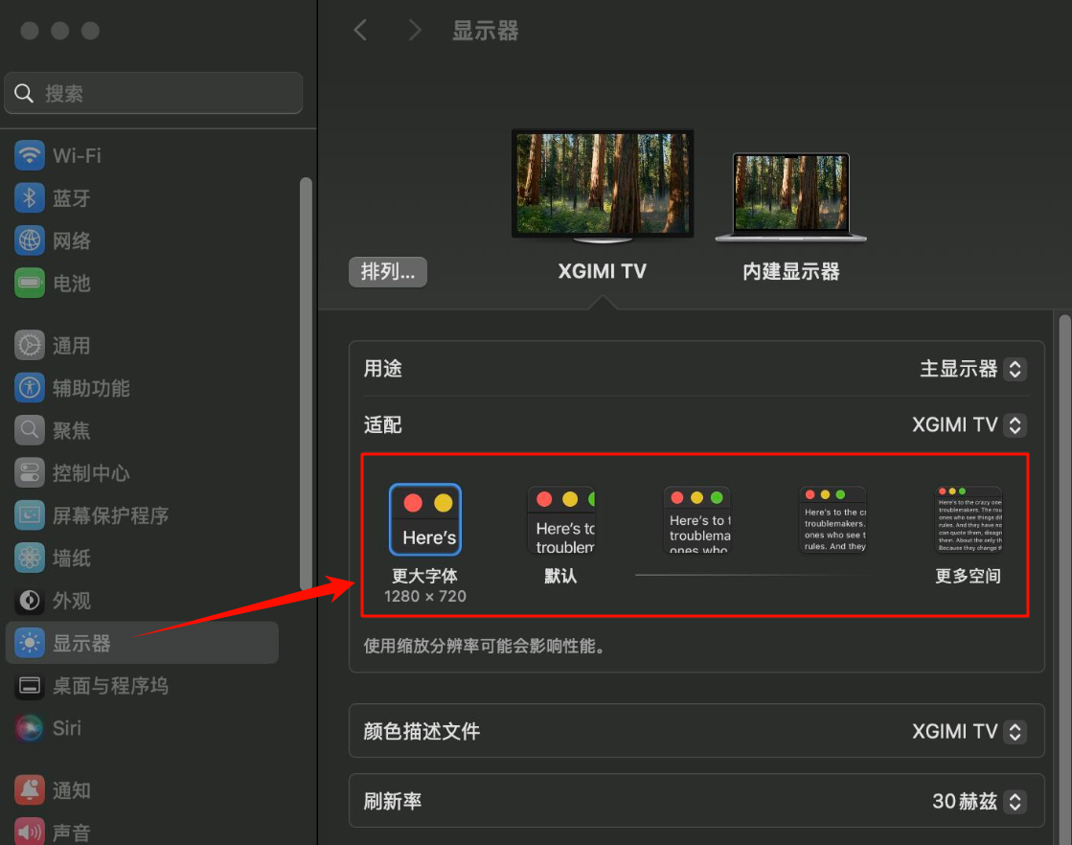Open 声音 (Sound) settings
This screenshot has width=1072, height=845.
[77, 832]
